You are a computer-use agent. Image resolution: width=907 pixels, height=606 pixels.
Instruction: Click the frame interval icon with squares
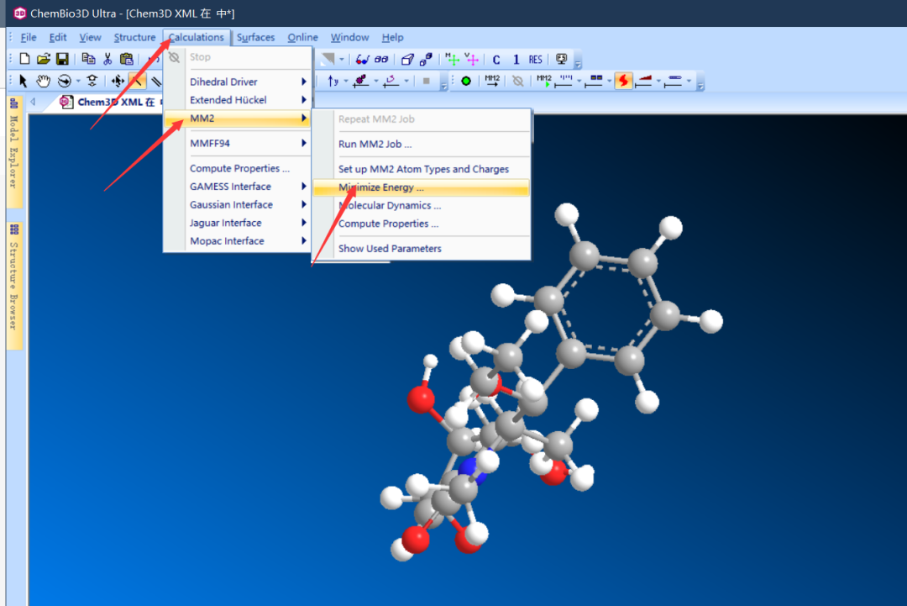[594, 81]
